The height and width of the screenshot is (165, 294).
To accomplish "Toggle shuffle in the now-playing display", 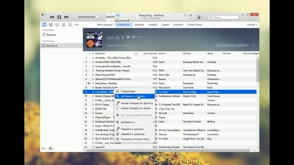I will click(118, 15).
